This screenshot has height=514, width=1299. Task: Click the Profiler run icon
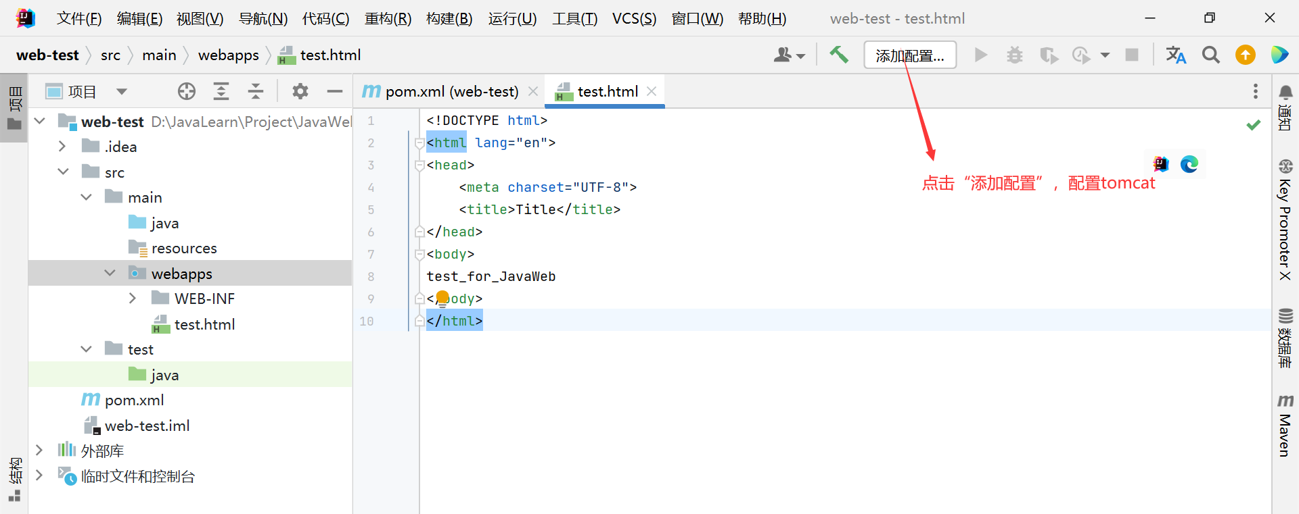coord(1082,55)
